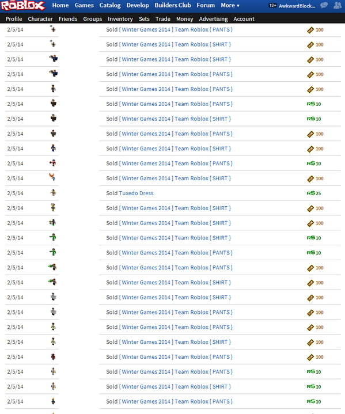Open first Team Roblox PANTS item link
This screenshot has width=345, height=414.
coord(176,29)
